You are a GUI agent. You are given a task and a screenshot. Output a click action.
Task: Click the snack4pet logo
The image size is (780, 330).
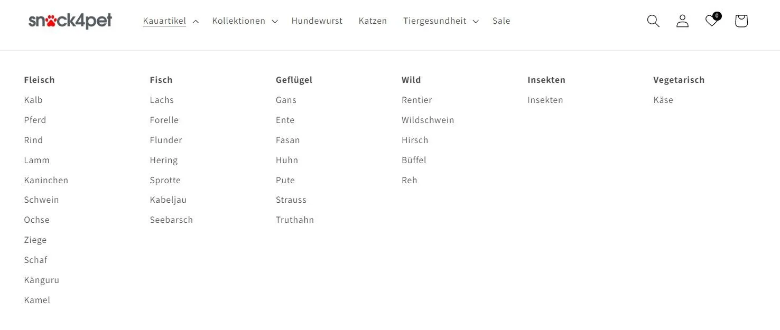click(70, 21)
